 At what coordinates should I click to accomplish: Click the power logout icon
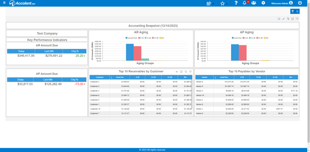[x=300, y=3]
